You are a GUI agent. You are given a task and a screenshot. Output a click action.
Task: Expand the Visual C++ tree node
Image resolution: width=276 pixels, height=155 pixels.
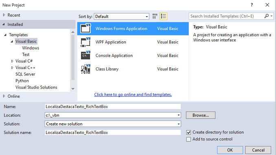pos(12,68)
